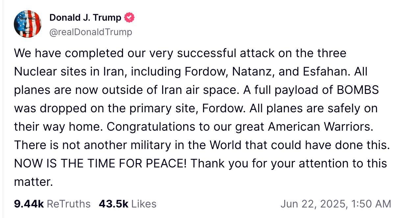402x218 pixels.
Task: Click the final word matter.
Action: [33, 182]
